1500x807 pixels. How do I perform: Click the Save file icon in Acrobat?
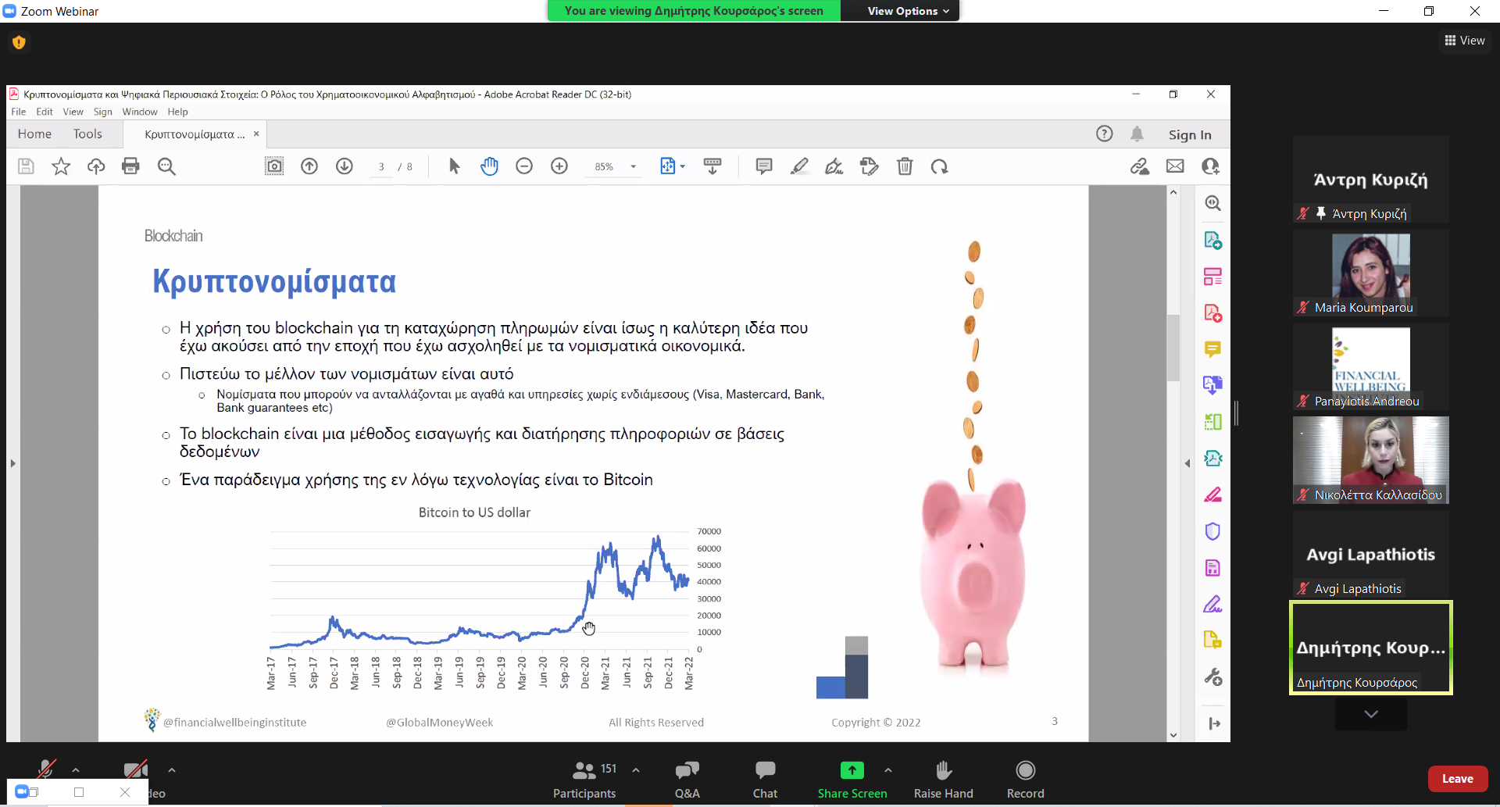[26, 166]
